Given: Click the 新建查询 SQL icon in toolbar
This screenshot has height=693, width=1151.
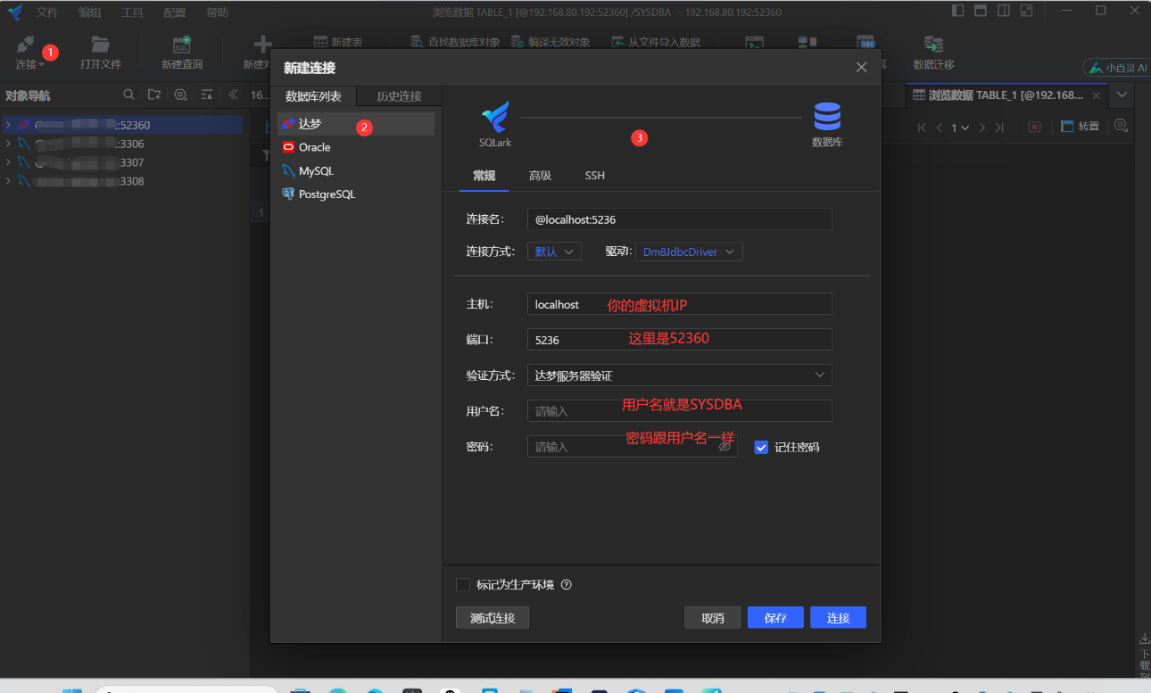Looking at the screenshot, I should point(182,45).
